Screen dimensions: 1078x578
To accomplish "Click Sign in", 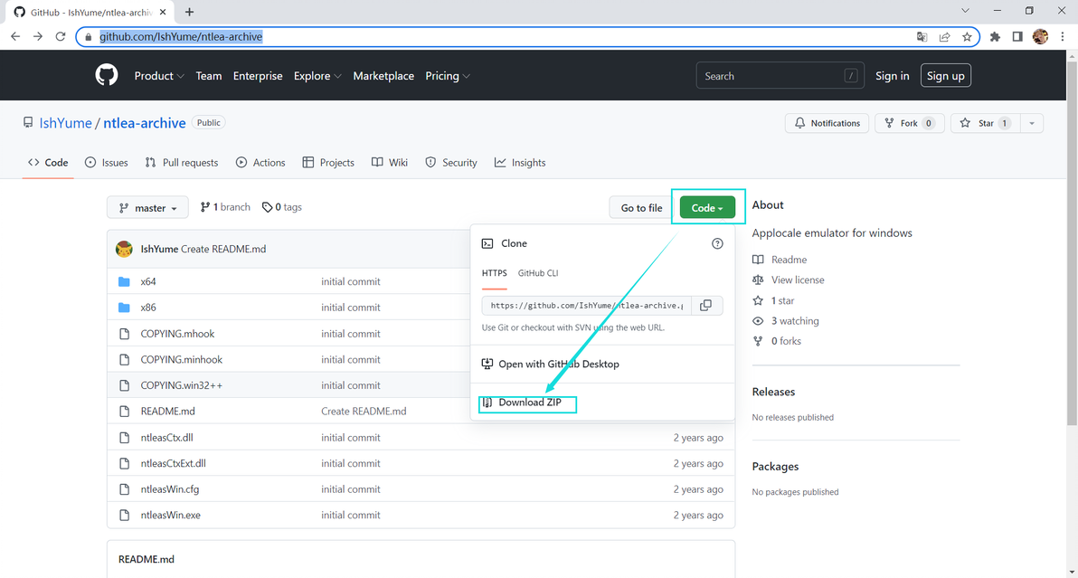I will click(893, 76).
